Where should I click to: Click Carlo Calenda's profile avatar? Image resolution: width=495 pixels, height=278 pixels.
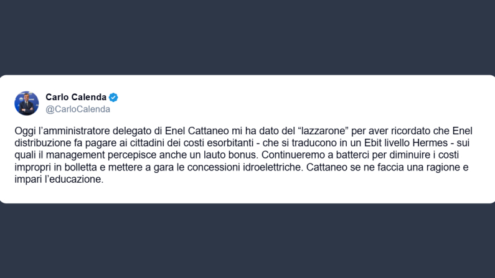tap(27, 103)
